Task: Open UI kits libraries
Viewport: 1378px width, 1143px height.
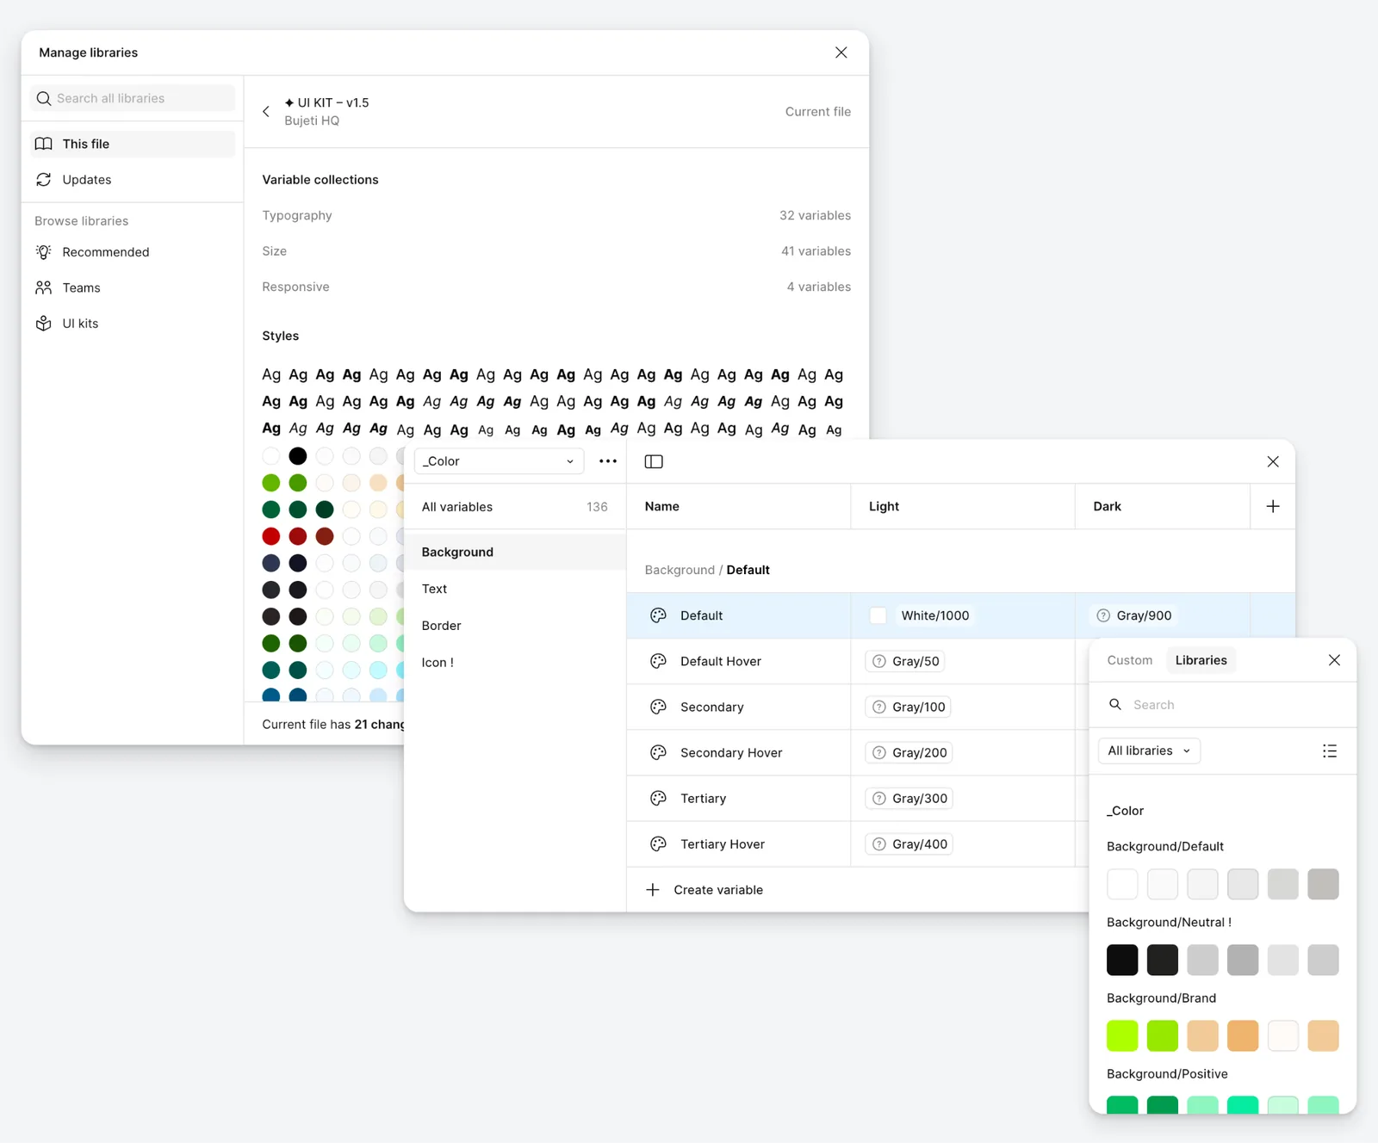Action: coord(133,324)
